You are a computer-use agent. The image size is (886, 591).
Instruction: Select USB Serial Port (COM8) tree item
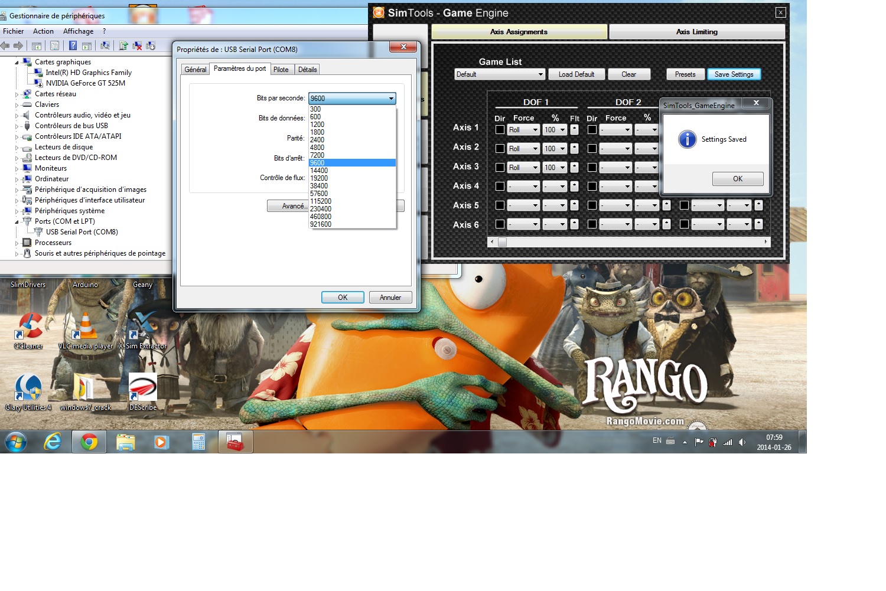[82, 232]
